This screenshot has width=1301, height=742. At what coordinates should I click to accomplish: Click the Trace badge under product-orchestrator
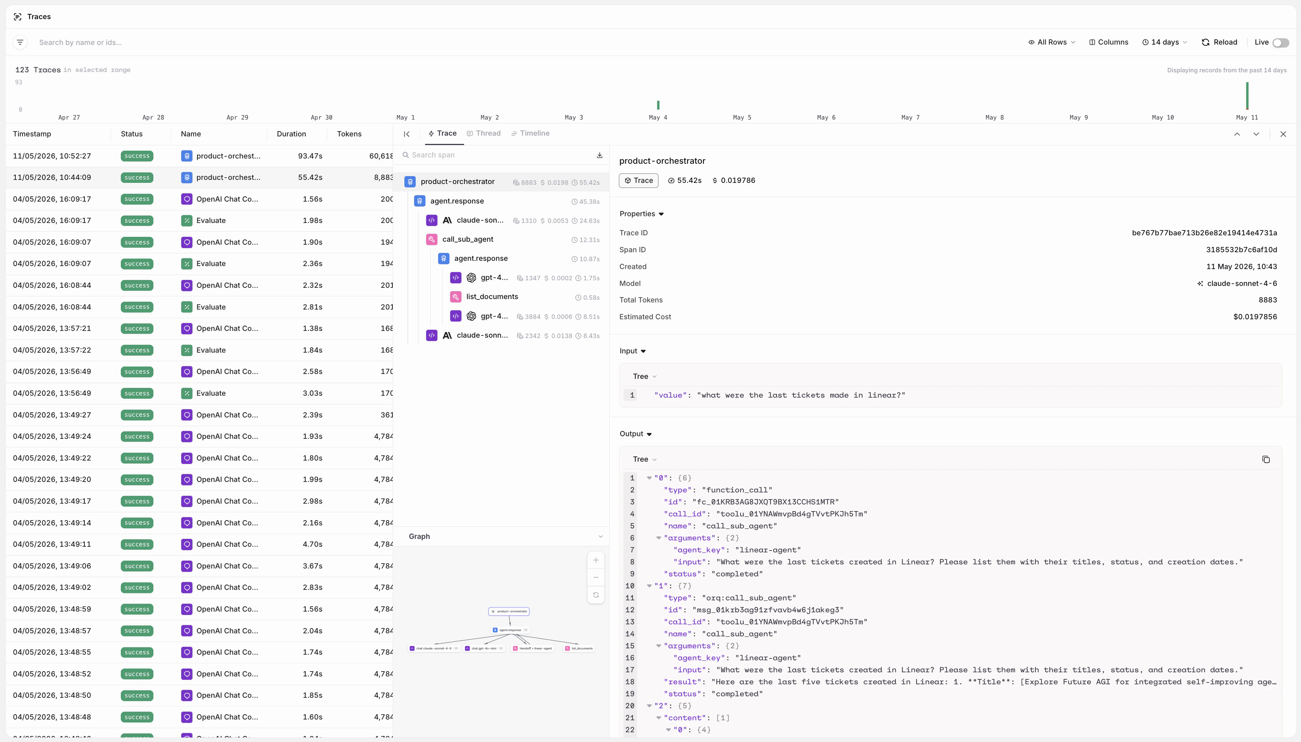point(638,181)
